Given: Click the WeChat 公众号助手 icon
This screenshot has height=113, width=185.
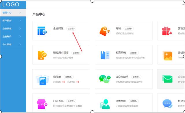Looking at the screenshot, I should pos(105,79).
